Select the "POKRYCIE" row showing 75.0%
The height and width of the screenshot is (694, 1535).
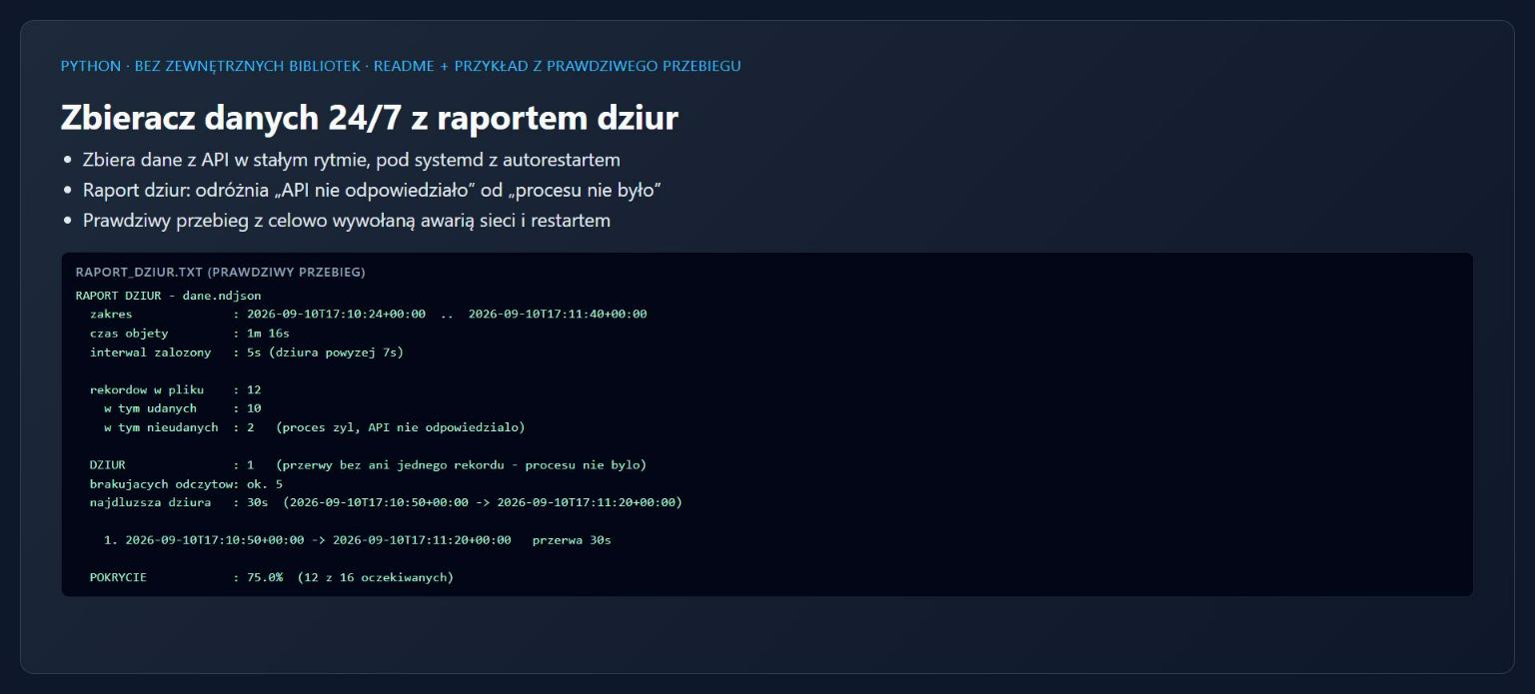[x=271, y=578]
